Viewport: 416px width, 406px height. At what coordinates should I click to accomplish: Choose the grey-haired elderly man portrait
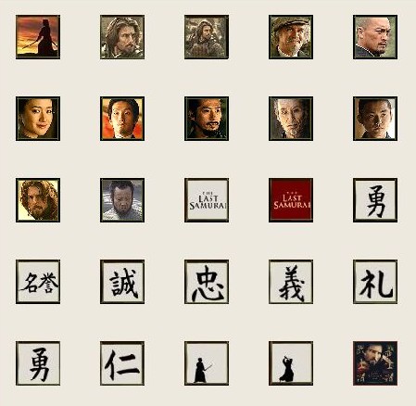[x=291, y=119]
